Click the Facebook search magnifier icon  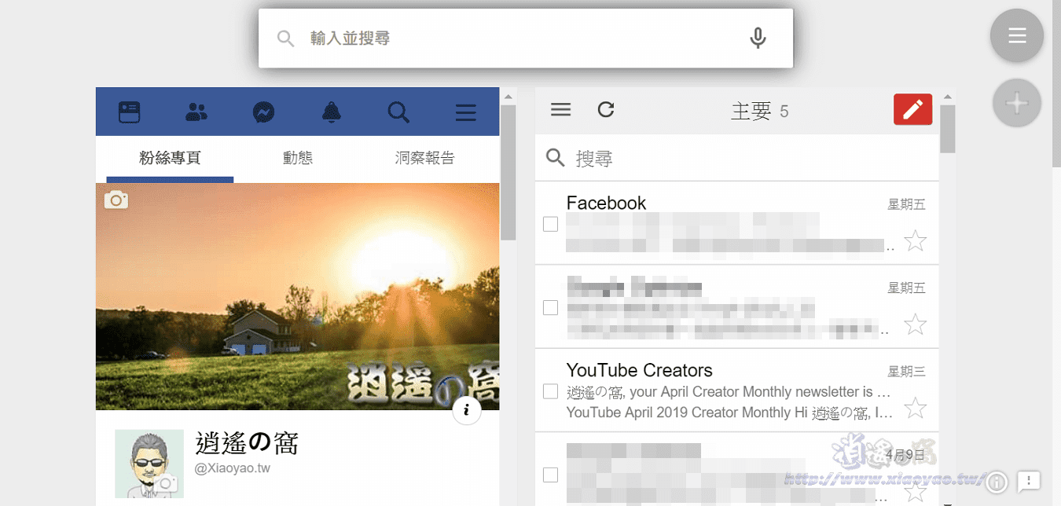tap(398, 112)
